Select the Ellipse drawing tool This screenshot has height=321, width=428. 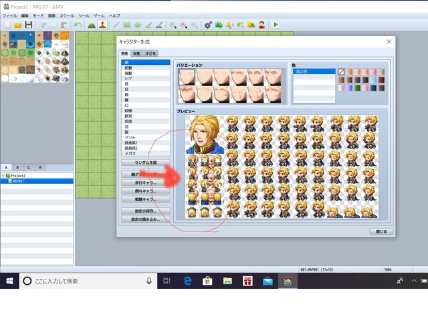click(x=138, y=25)
